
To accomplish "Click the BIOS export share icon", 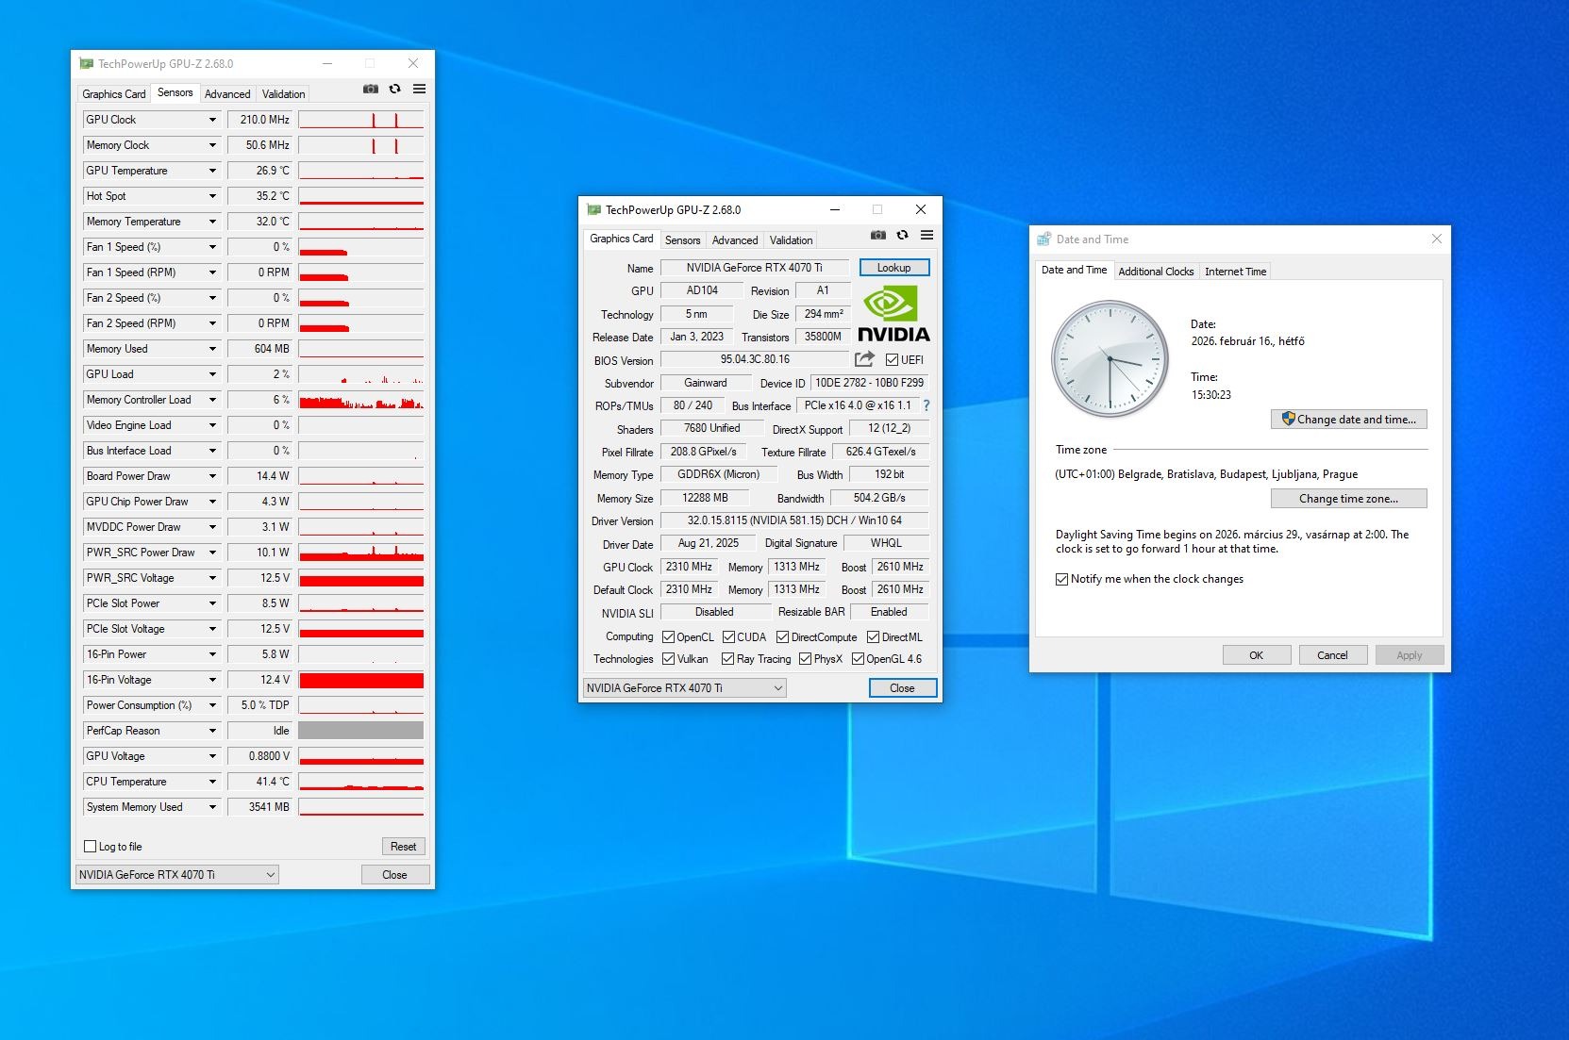I will pos(864,359).
